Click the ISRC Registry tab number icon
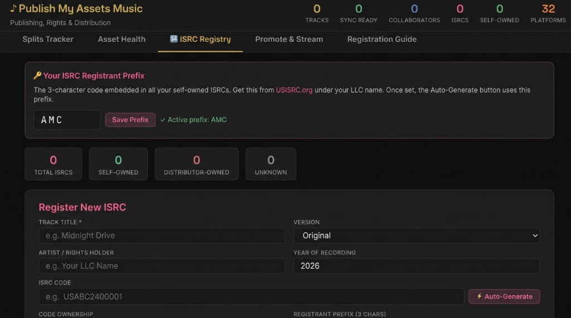 (x=174, y=39)
